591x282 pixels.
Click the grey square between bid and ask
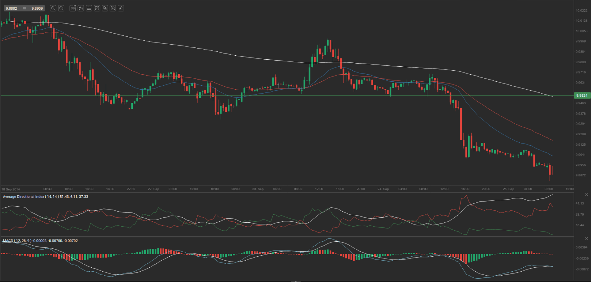24,8
